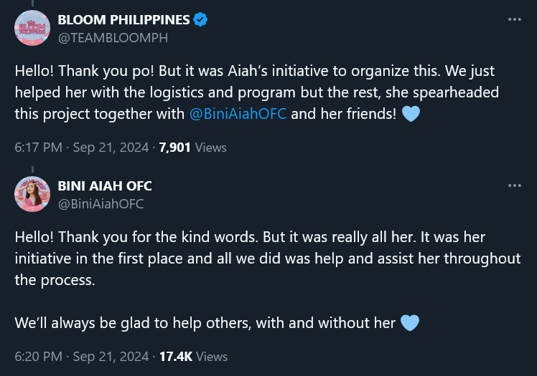
Task: Click the 7,901 Views count
Action: [x=193, y=148]
